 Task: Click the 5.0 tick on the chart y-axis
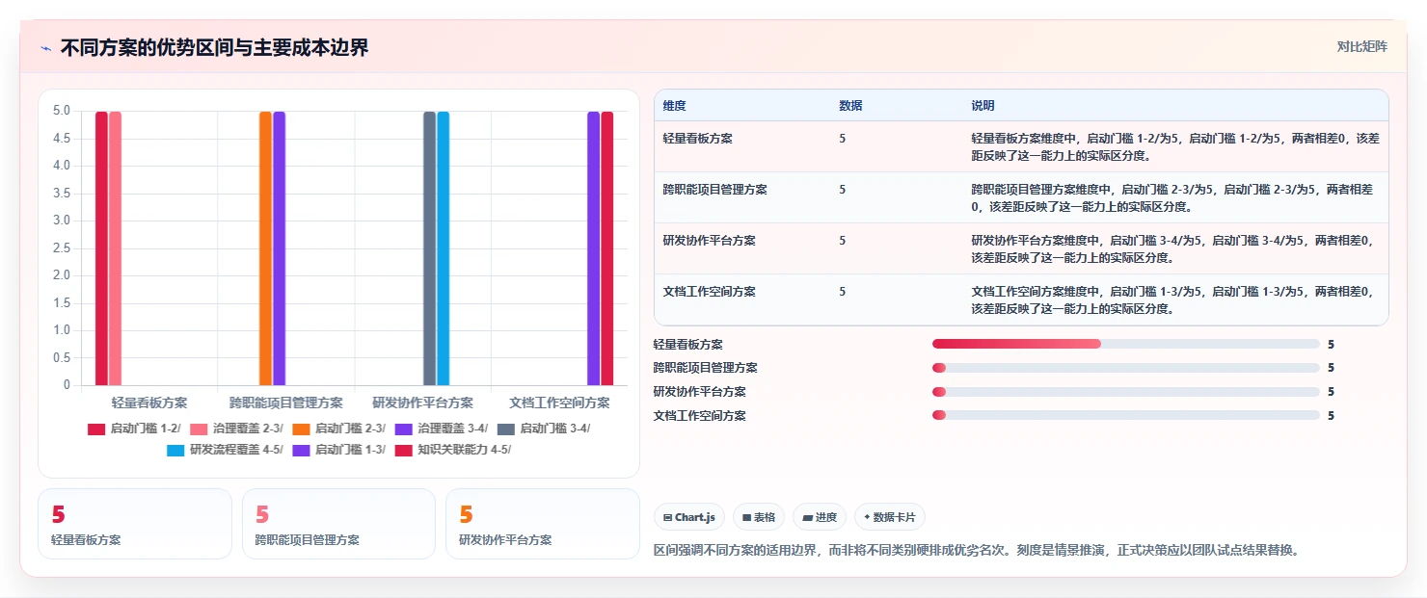[62, 111]
